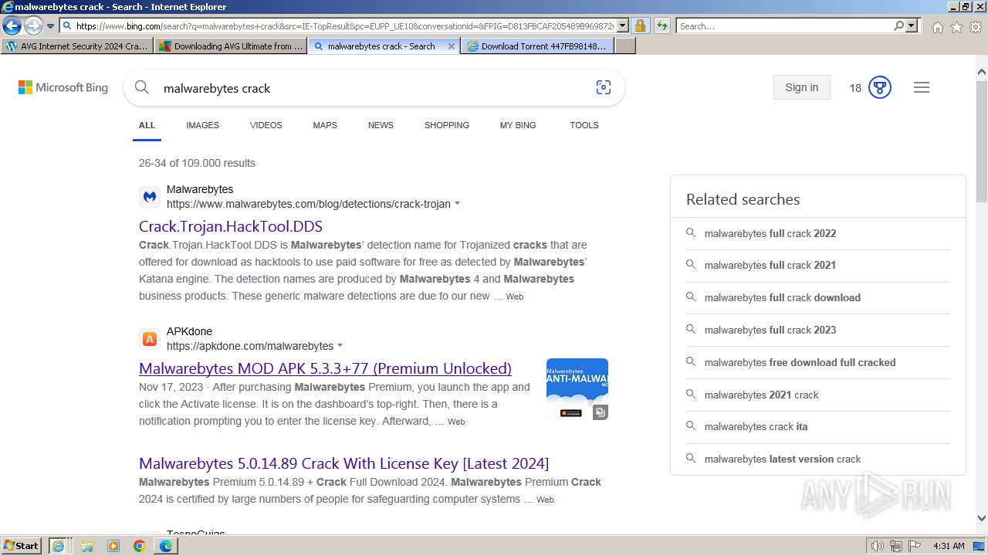Click the page scrollbar down arrow

click(981, 518)
